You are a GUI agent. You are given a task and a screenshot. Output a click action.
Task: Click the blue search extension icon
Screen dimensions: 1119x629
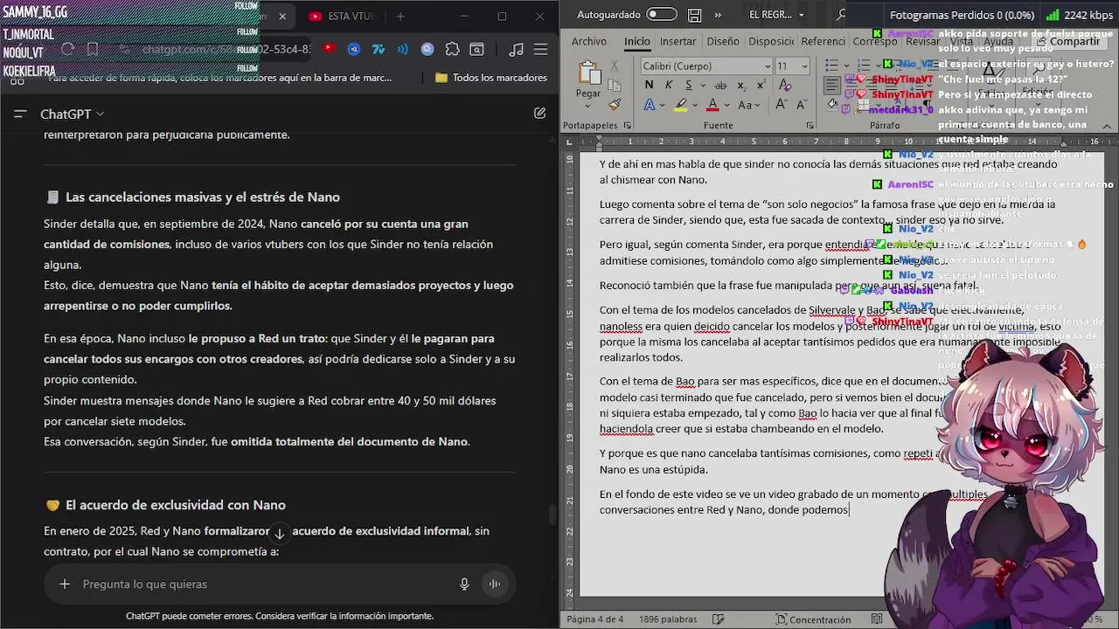(x=427, y=50)
